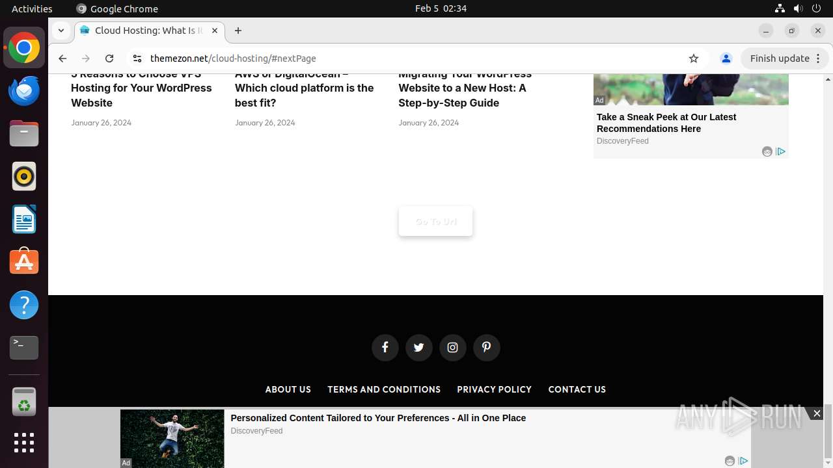Open the clock showing Feb 5 02:34
The width and height of the screenshot is (833, 468).
tap(441, 8)
